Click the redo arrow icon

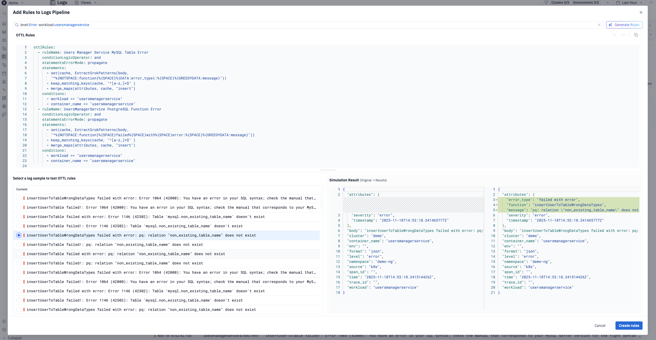pos(623,35)
